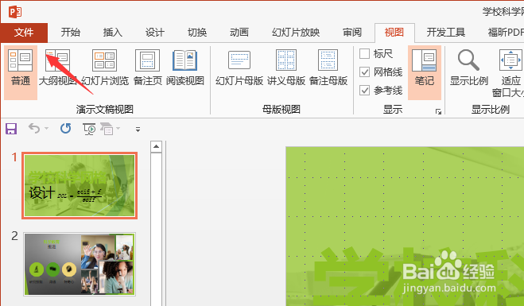Click the quick access new slide icon
524x306 pixels.
click(x=107, y=129)
